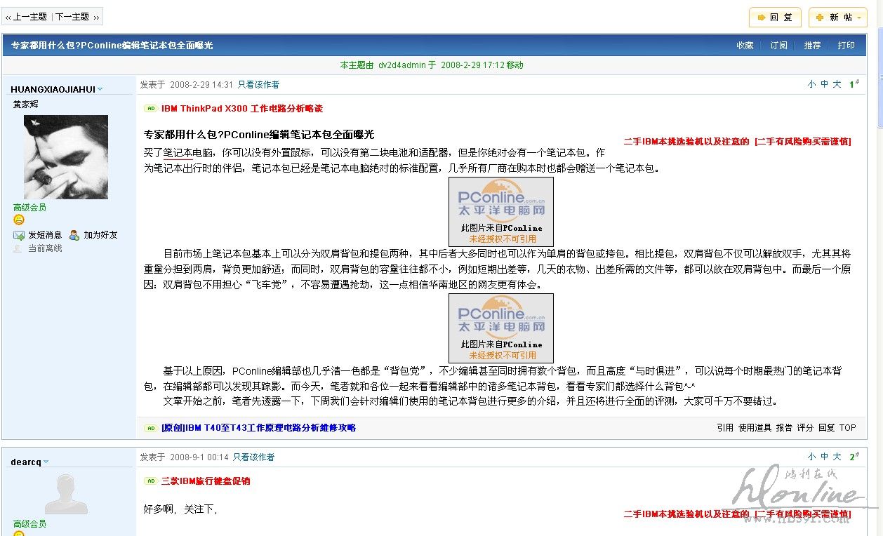Viewport: 883px width, 536px height.
Task: Open the HUANGXIAOJIAHUI username dropdown arrow
Action: pos(100,89)
